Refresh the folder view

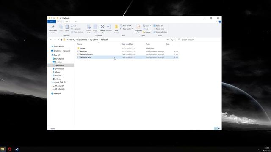coord(172,40)
